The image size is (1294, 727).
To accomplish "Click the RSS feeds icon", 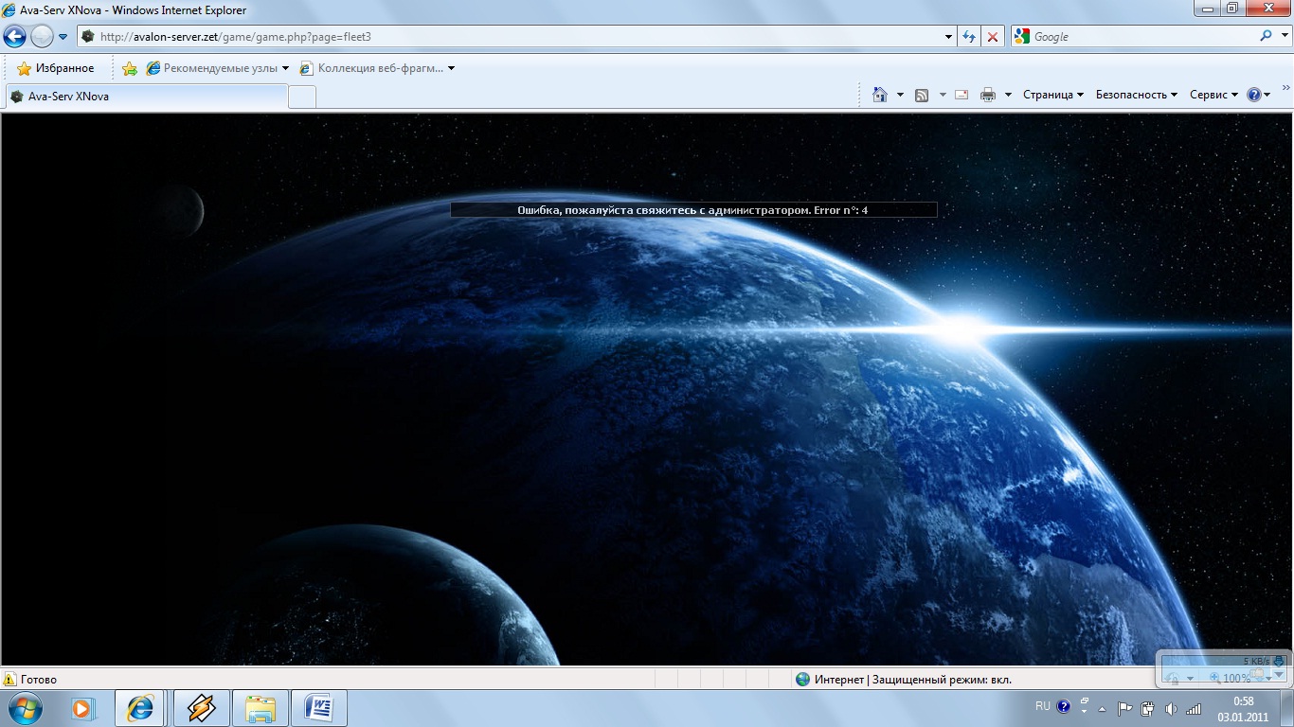I will pos(921,95).
